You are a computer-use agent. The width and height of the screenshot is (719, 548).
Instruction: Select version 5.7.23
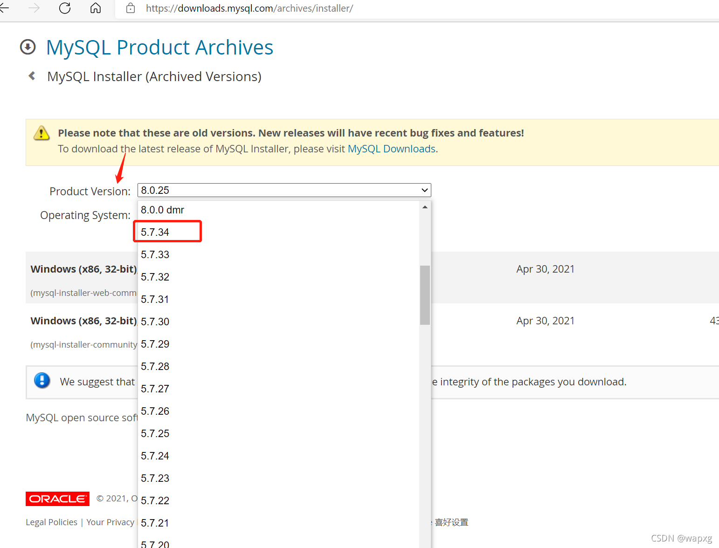[x=279, y=478]
